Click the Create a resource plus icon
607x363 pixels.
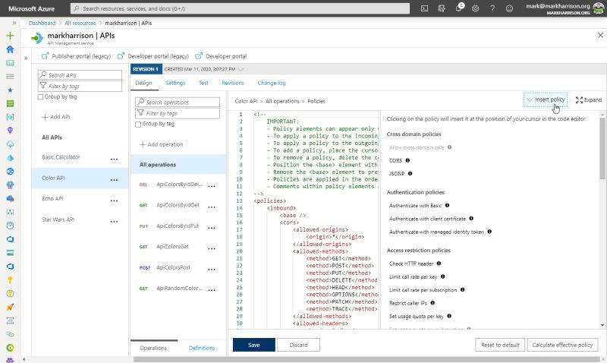pyautogui.click(x=10, y=36)
